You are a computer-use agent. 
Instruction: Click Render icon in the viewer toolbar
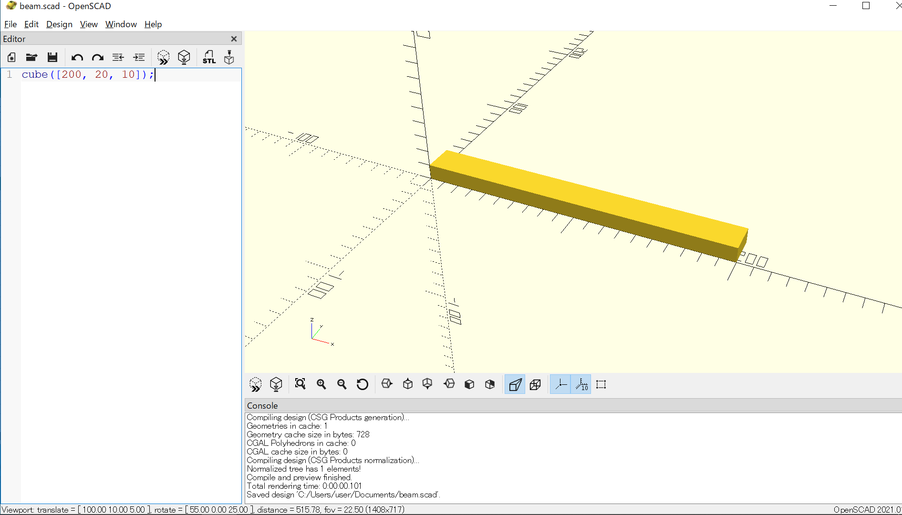tap(276, 384)
